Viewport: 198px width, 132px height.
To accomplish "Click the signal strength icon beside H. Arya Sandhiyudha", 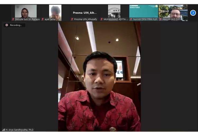I will click(3, 130).
